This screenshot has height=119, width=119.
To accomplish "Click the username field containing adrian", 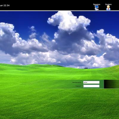I will point(91,82).
